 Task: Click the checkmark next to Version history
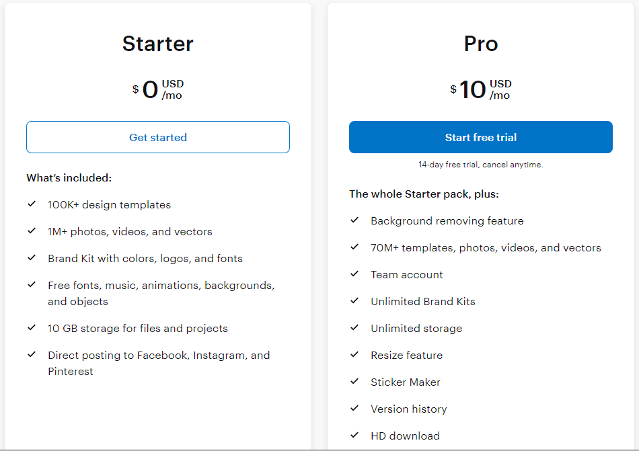point(354,409)
